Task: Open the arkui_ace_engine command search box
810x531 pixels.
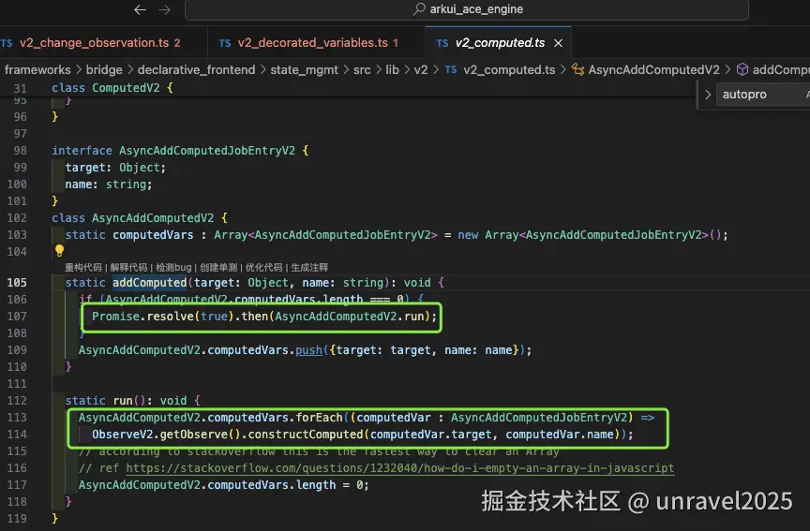Action: click(x=467, y=9)
